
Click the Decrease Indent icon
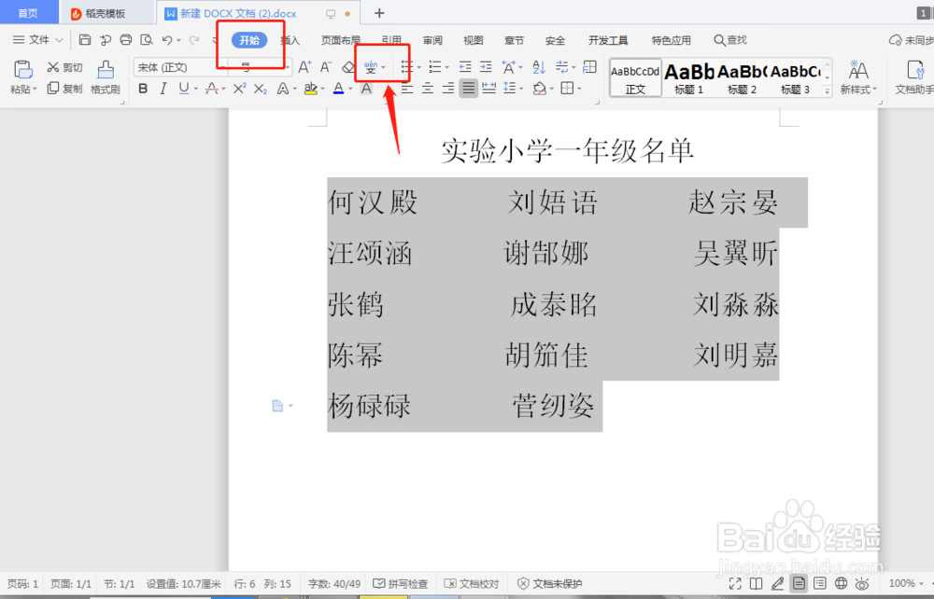pyautogui.click(x=465, y=67)
